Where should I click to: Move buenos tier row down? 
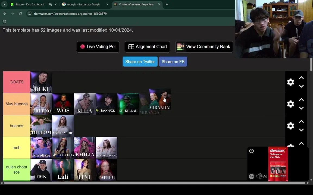[301, 130]
